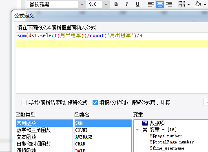Screen dimensions: 208x152
Task: Center align the text
Action: 160,4
